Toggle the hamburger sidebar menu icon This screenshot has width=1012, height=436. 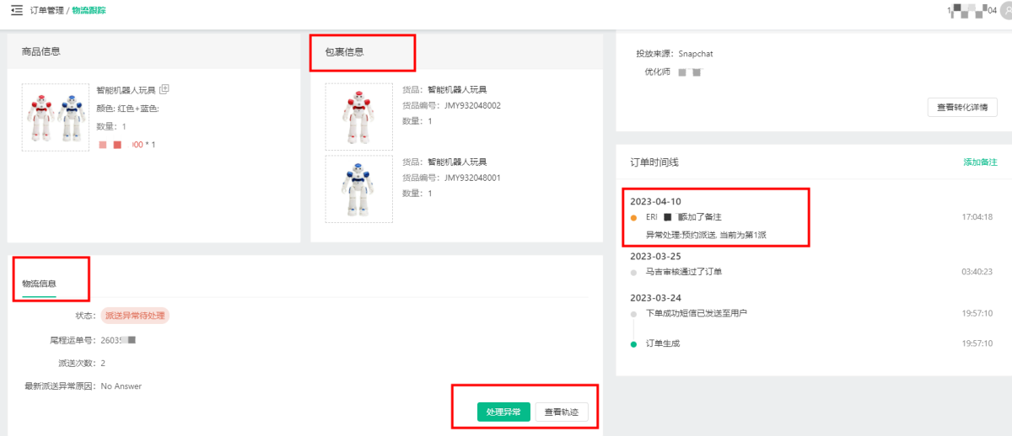pos(17,10)
